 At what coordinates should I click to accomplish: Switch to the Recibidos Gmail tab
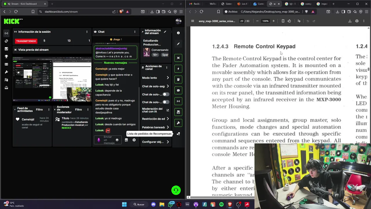pyautogui.click(x=194, y=4)
